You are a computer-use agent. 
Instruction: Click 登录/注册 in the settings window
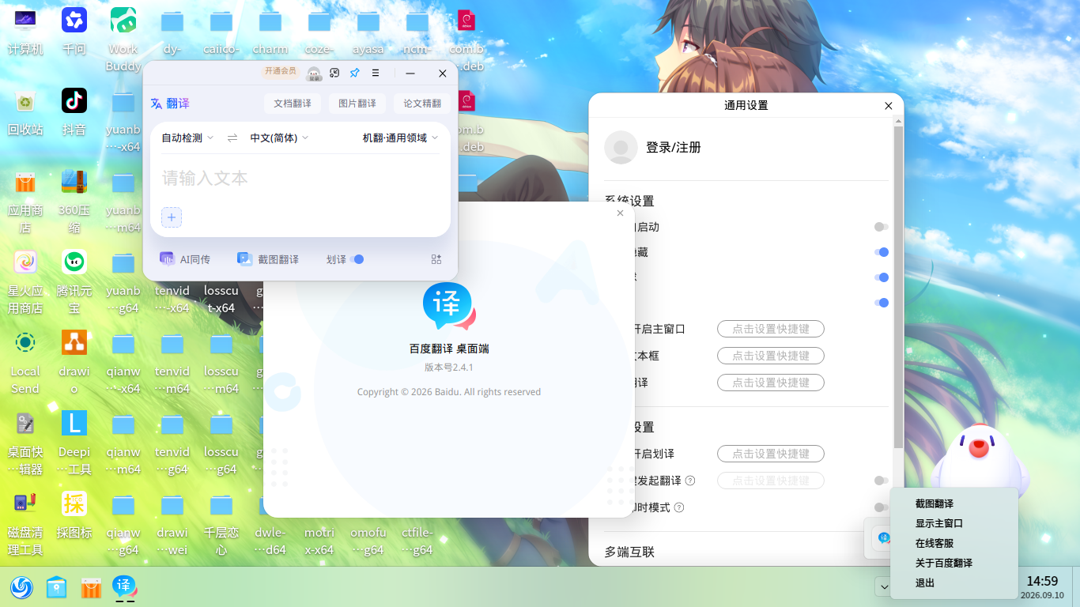coord(674,148)
